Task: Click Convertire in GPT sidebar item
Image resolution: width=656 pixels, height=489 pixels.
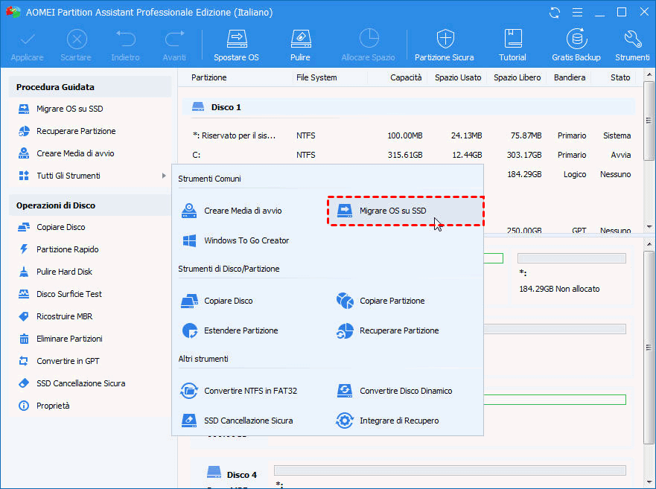Action: [x=68, y=361]
